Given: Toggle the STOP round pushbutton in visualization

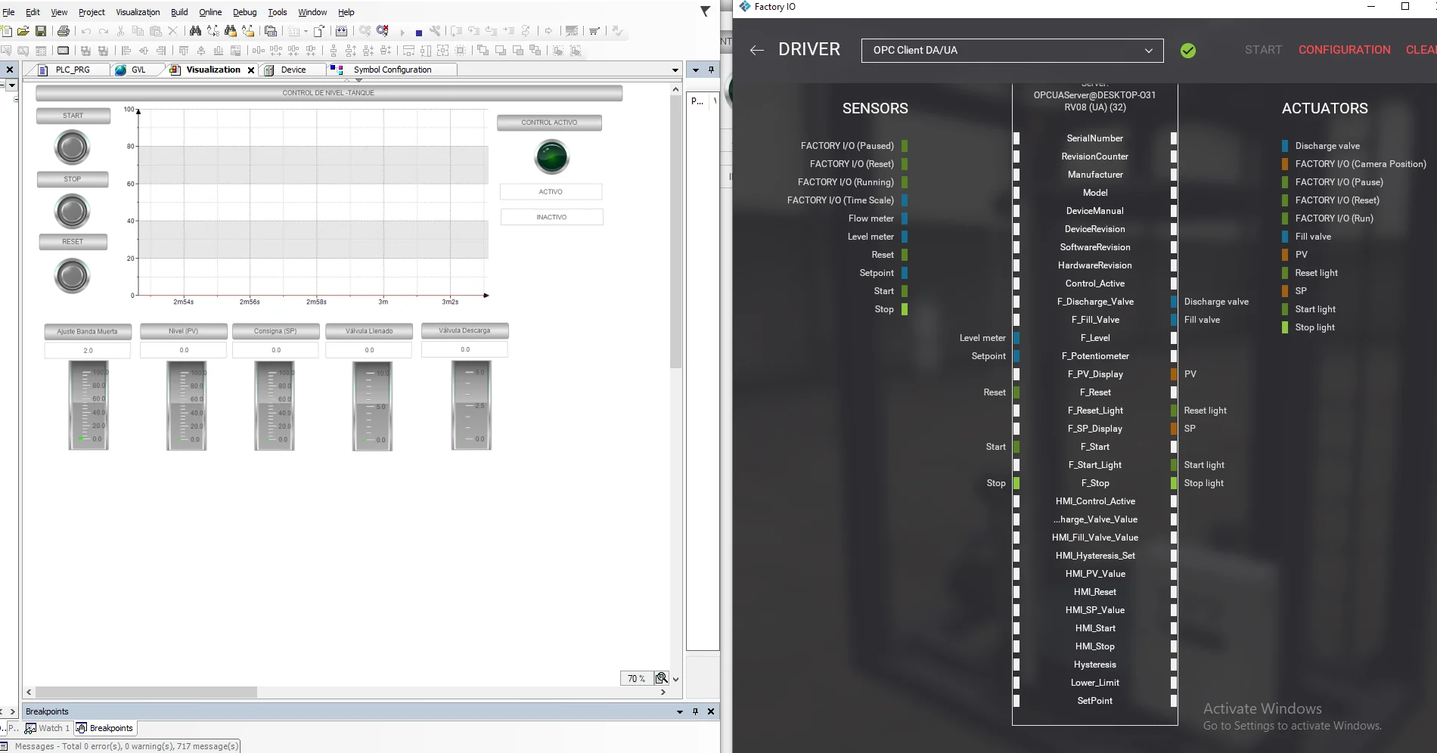Looking at the screenshot, I should pos(72,211).
